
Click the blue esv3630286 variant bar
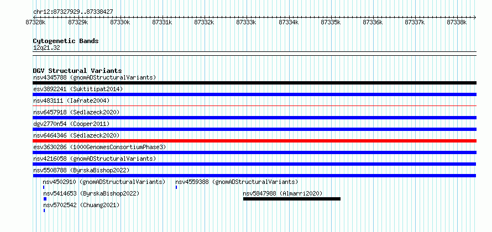pyautogui.click(x=254, y=152)
